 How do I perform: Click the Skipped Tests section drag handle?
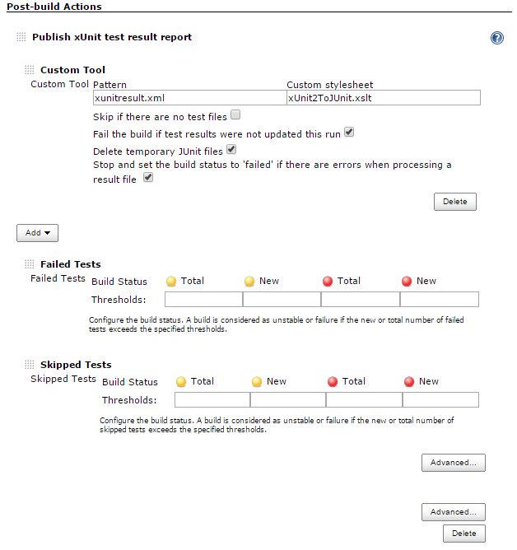point(30,365)
